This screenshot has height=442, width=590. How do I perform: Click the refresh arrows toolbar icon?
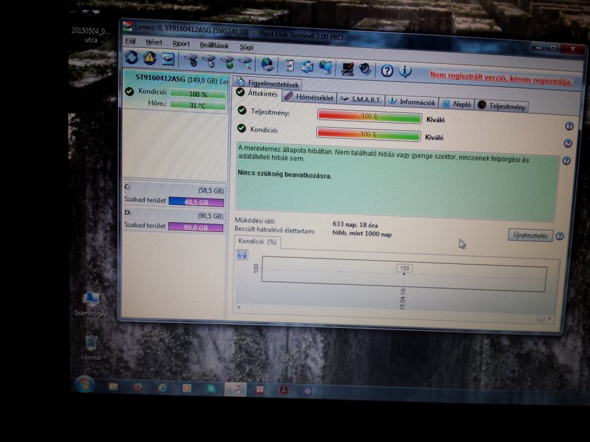point(132,57)
